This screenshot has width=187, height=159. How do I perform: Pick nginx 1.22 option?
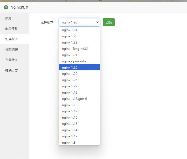[x=79, y=42]
